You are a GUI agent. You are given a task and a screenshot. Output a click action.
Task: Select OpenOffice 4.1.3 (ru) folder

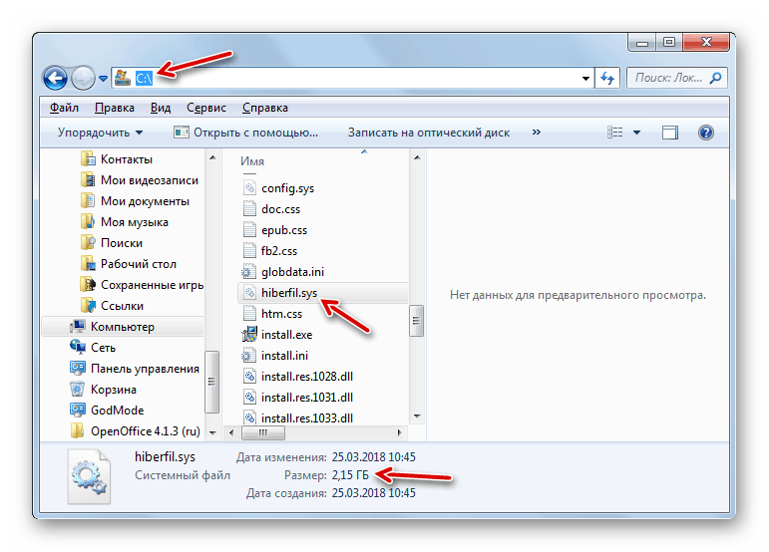point(136,431)
